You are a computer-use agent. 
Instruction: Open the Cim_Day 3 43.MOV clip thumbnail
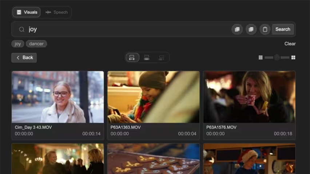[57, 97]
